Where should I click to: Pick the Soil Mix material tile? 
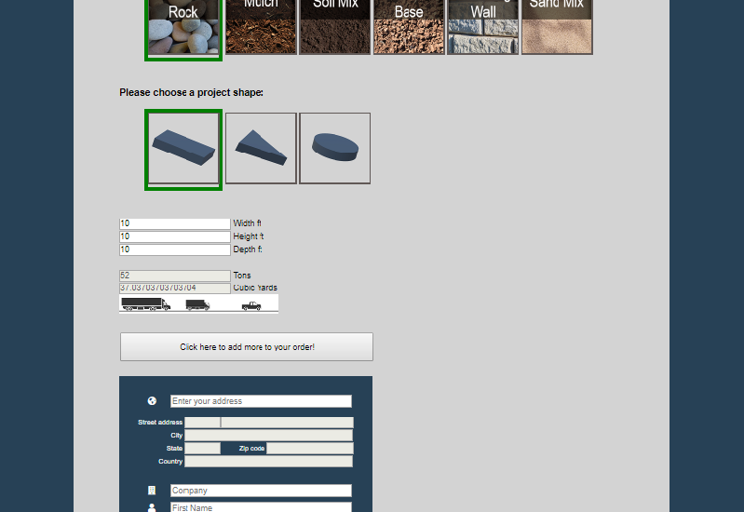click(334, 27)
